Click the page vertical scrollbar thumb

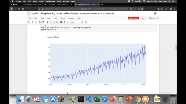176,48
